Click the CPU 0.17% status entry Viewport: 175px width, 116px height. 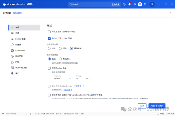50,114
